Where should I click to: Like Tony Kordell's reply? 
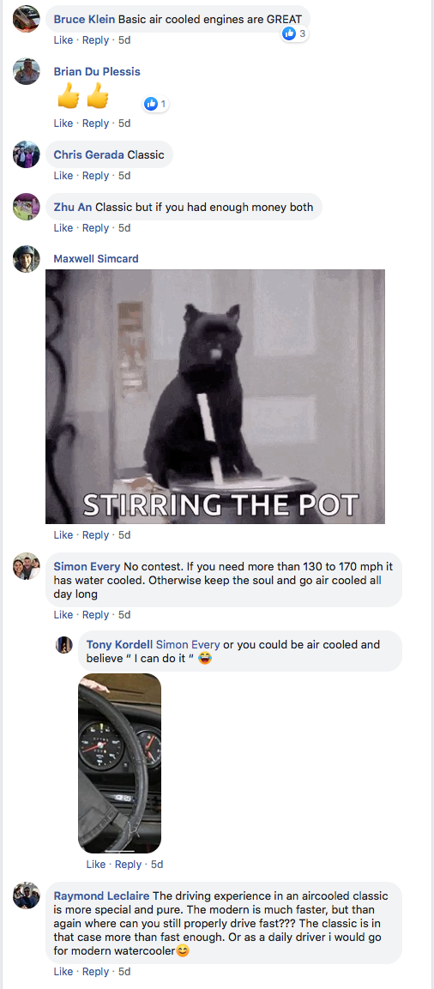[x=96, y=864]
